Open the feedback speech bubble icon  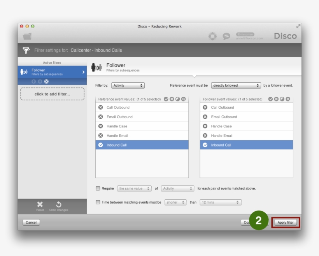[226, 36]
